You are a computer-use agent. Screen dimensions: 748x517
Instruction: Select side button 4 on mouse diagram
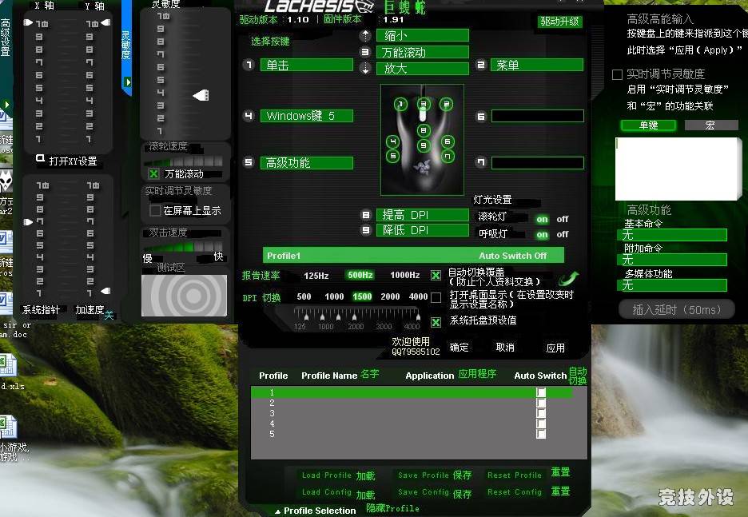click(392, 142)
